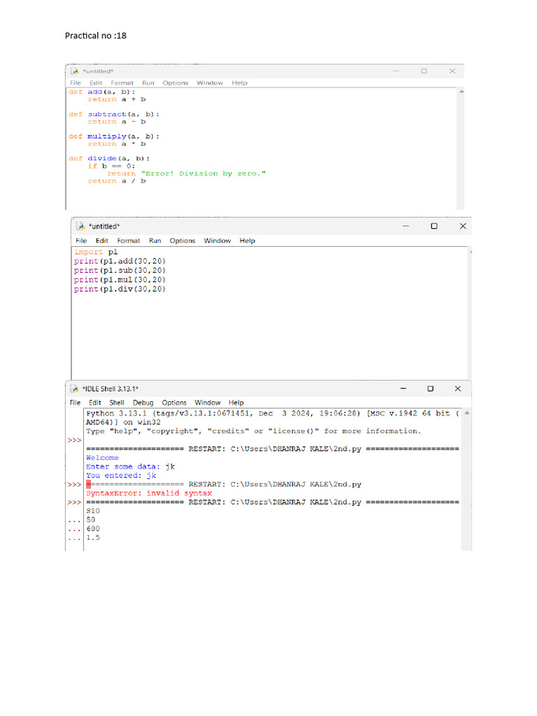This screenshot has height=716, width=537.
Task: Open Help menu in top untitled window
Action: (x=239, y=83)
